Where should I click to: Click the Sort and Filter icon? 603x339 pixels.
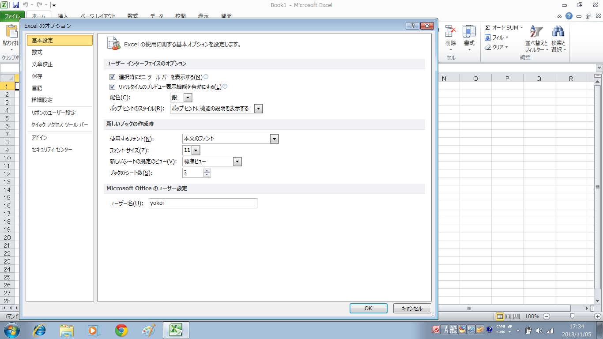pos(536,32)
